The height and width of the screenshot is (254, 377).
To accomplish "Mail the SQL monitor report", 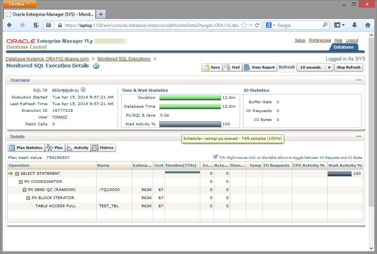I will tap(232, 67).
